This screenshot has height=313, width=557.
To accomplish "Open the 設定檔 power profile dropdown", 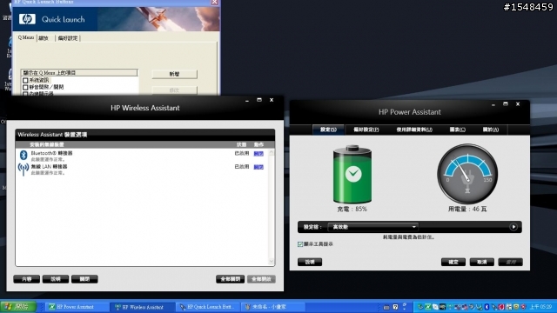I will [x=373, y=227].
